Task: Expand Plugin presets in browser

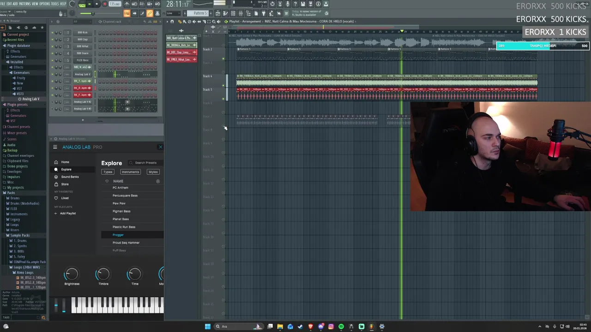Action: (17, 105)
